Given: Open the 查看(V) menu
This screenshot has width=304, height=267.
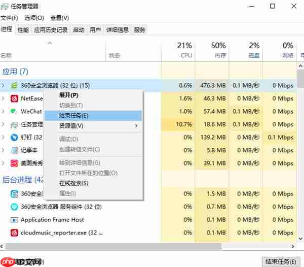Looking at the screenshot, I should click(x=59, y=18).
